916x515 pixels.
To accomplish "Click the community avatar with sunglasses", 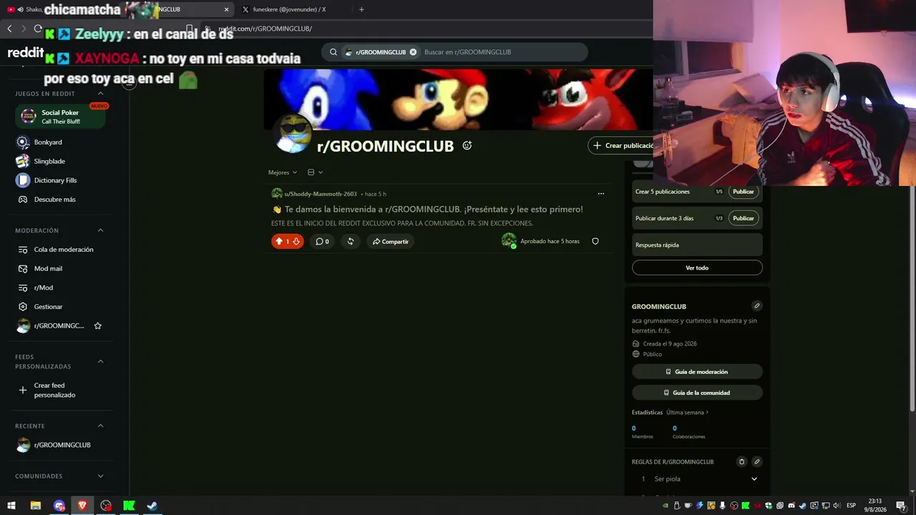I will coord(293,133).
